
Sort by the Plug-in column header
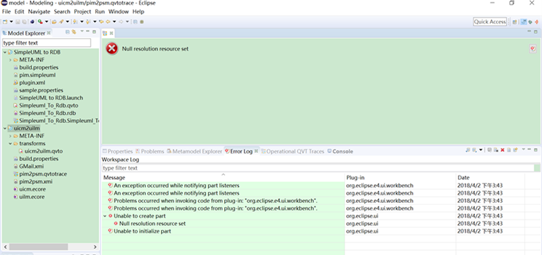click(400, 177)
